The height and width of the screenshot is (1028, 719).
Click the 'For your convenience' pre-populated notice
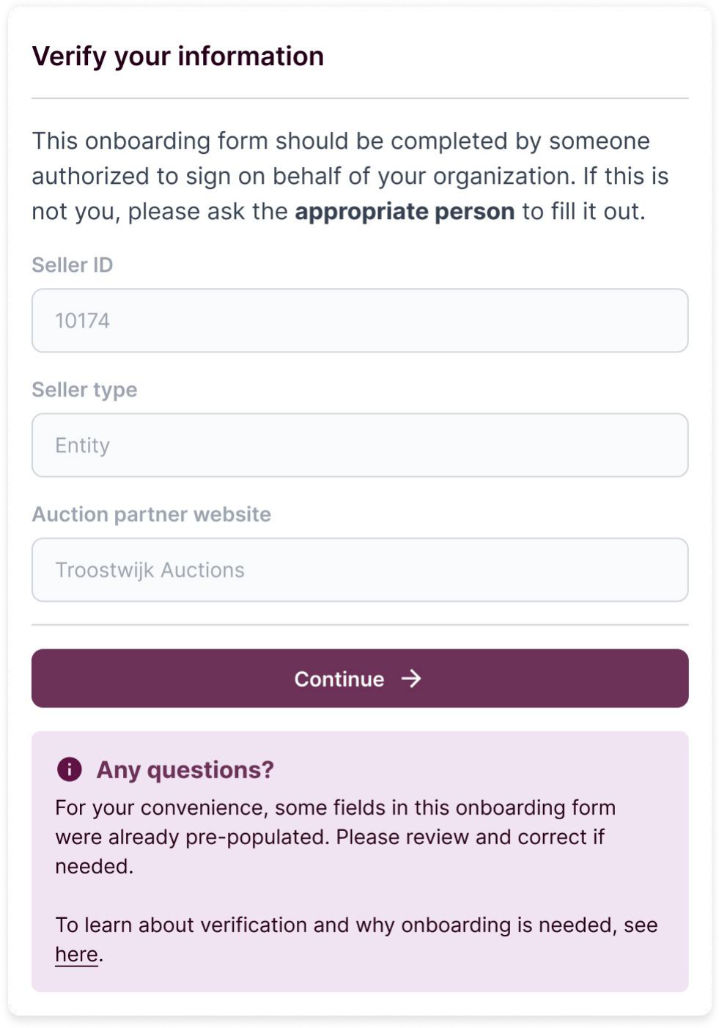pyautogui.click(x=335, y=808)
